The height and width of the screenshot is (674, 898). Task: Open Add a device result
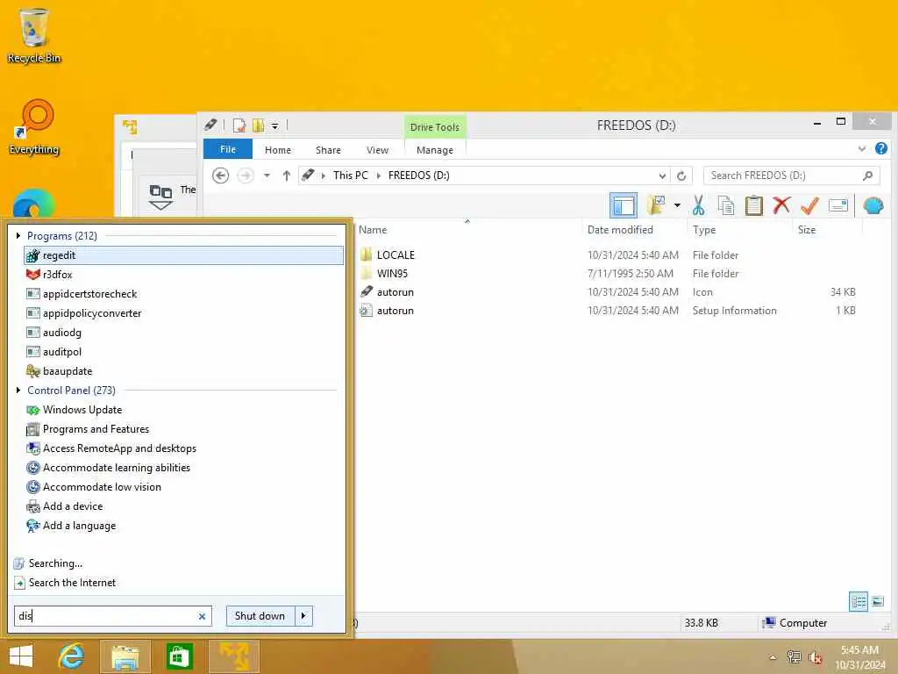(183, 506)
